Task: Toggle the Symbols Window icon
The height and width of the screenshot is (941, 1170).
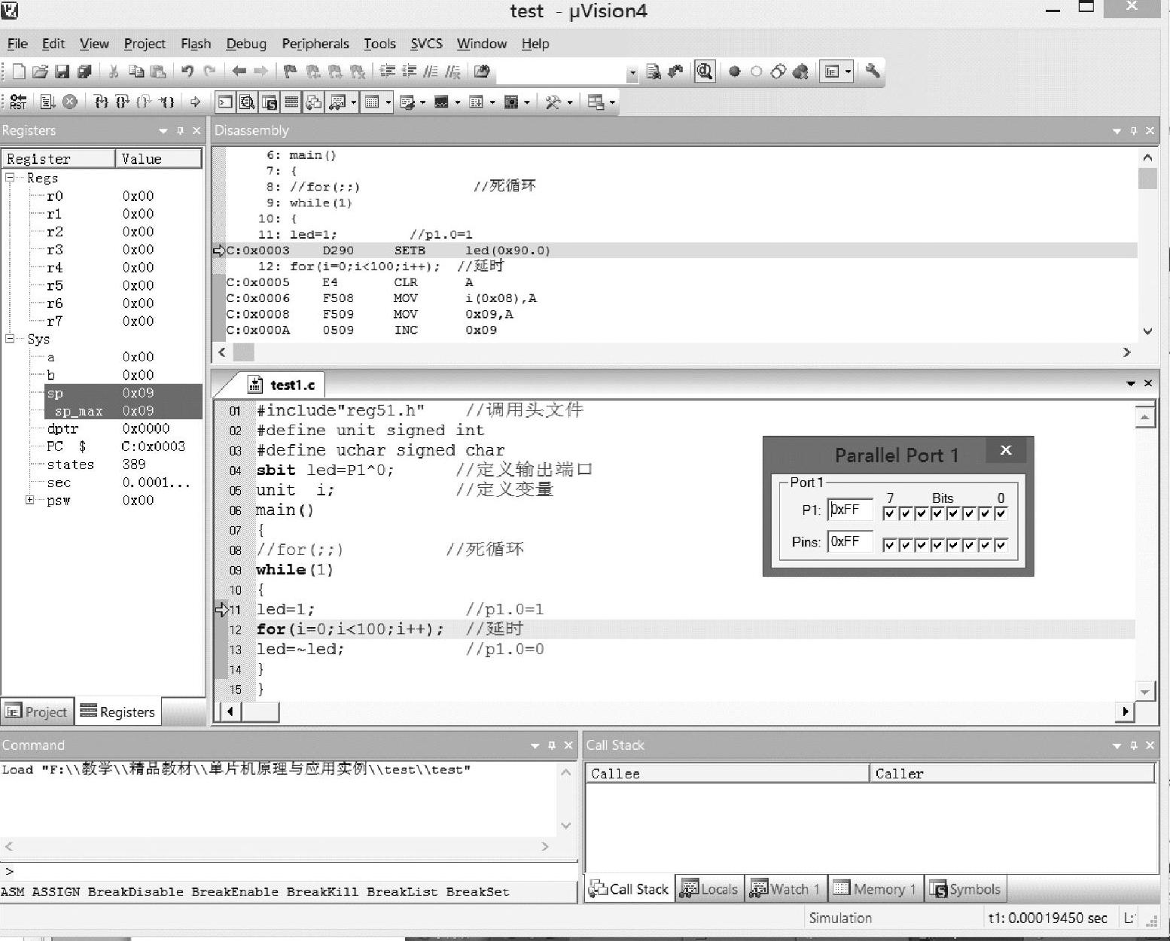Action: coord(269,102)
